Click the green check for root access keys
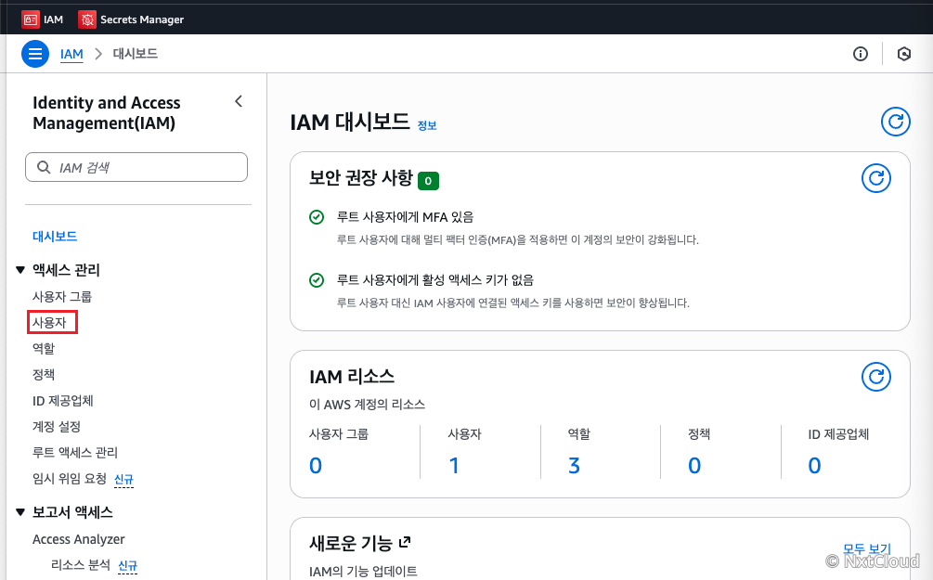The height and width of the screenshot is (580, 933). click(x=317, y=279)
